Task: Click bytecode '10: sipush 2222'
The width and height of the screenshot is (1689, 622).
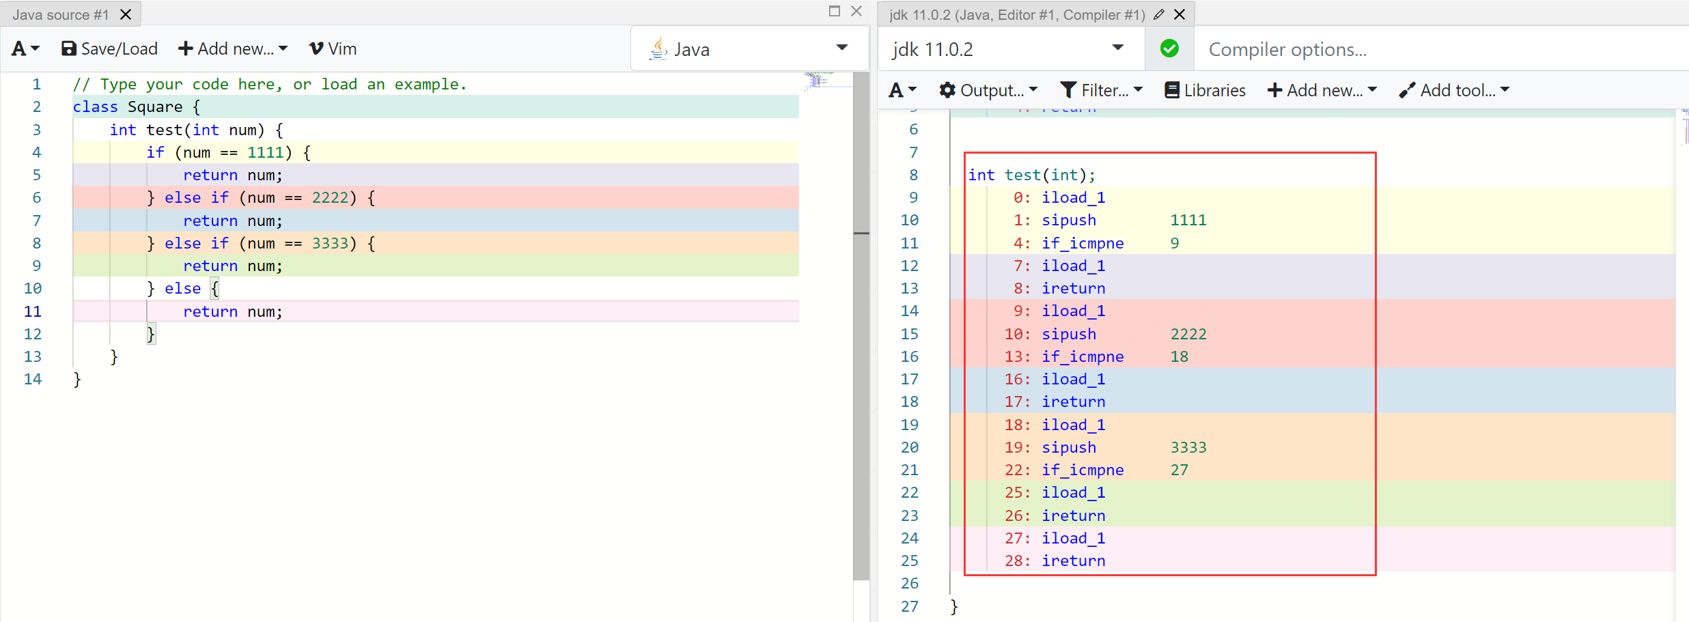Action: [1106, 335]
